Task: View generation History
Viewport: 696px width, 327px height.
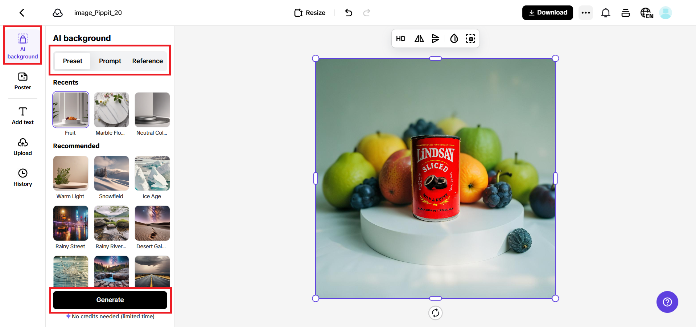Action: pyautogui.click(x=22, y=177)
